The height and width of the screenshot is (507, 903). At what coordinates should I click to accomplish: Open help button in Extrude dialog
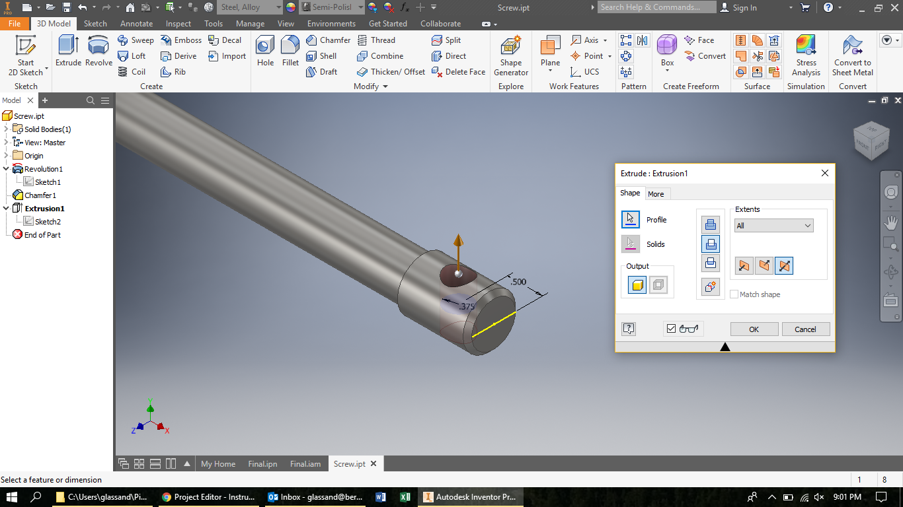[x=629, y=329]
